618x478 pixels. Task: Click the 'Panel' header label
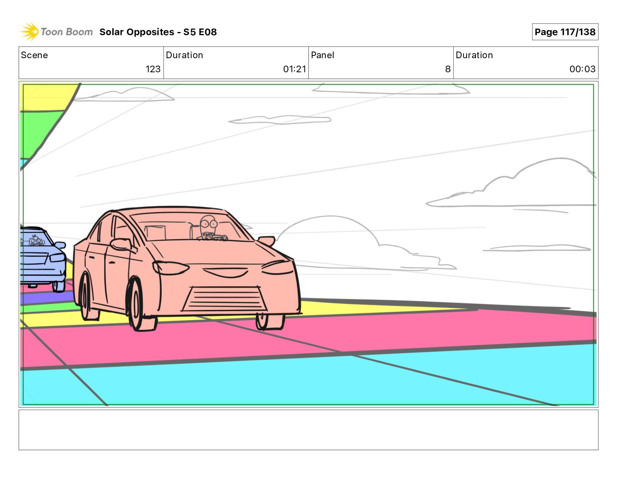point(323,55)
